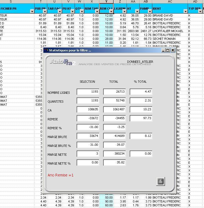
Task: Maximize the statistics dialog window
Action: click(168, 50)
